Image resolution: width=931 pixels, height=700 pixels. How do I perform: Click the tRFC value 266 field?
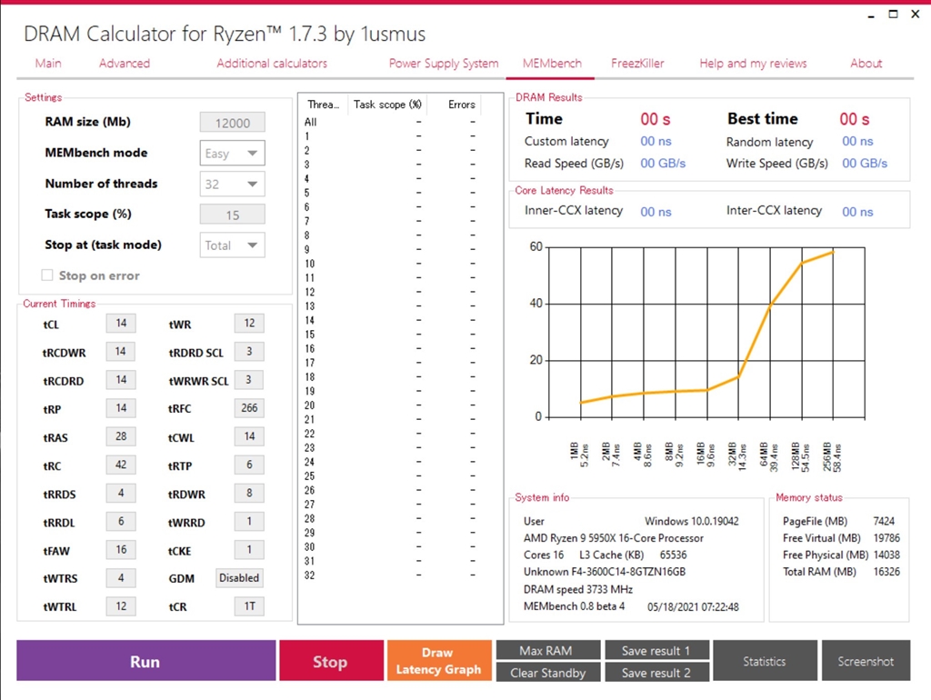(249, 408)
